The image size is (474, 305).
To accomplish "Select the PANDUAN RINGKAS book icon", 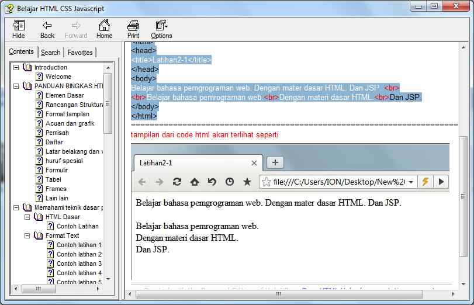I will (27, 86).
